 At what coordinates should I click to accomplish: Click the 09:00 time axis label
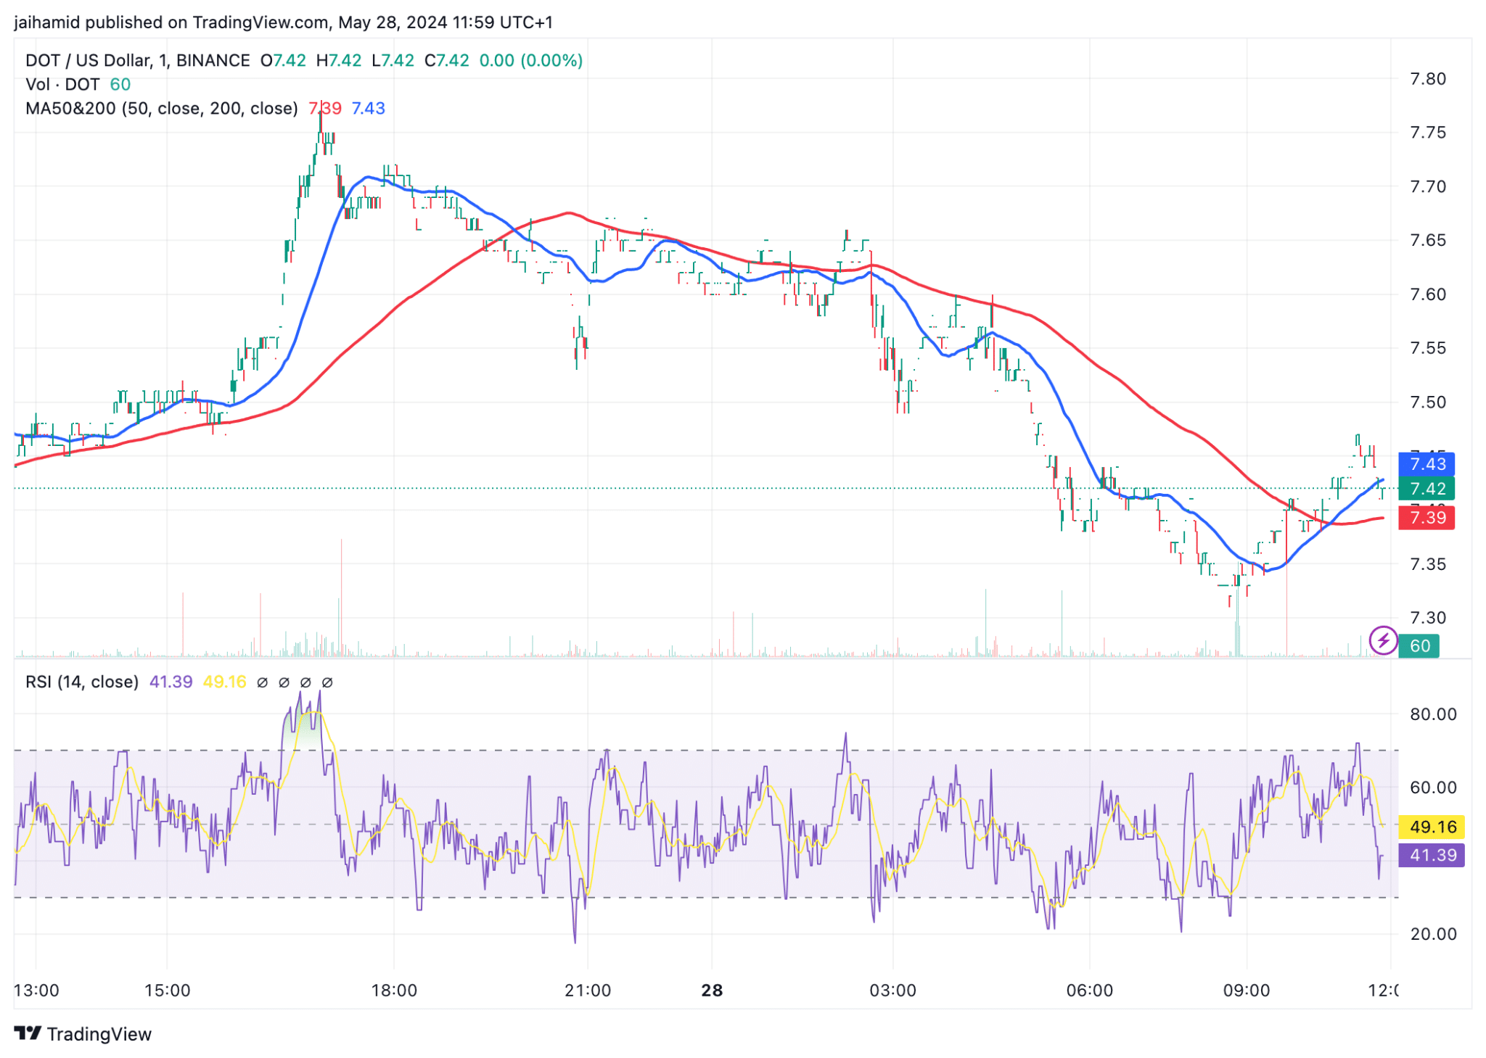1247,990
